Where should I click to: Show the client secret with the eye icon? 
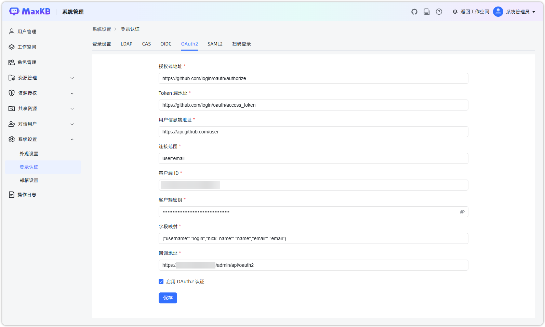[x=462, y=212]
